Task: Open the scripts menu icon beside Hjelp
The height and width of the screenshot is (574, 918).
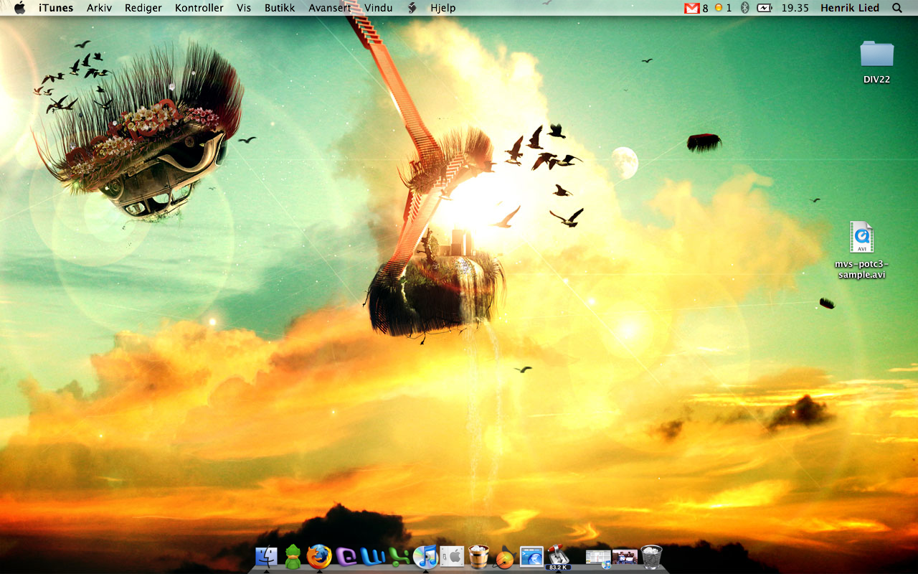Action: pyautogui.click(x=412, y=8)
